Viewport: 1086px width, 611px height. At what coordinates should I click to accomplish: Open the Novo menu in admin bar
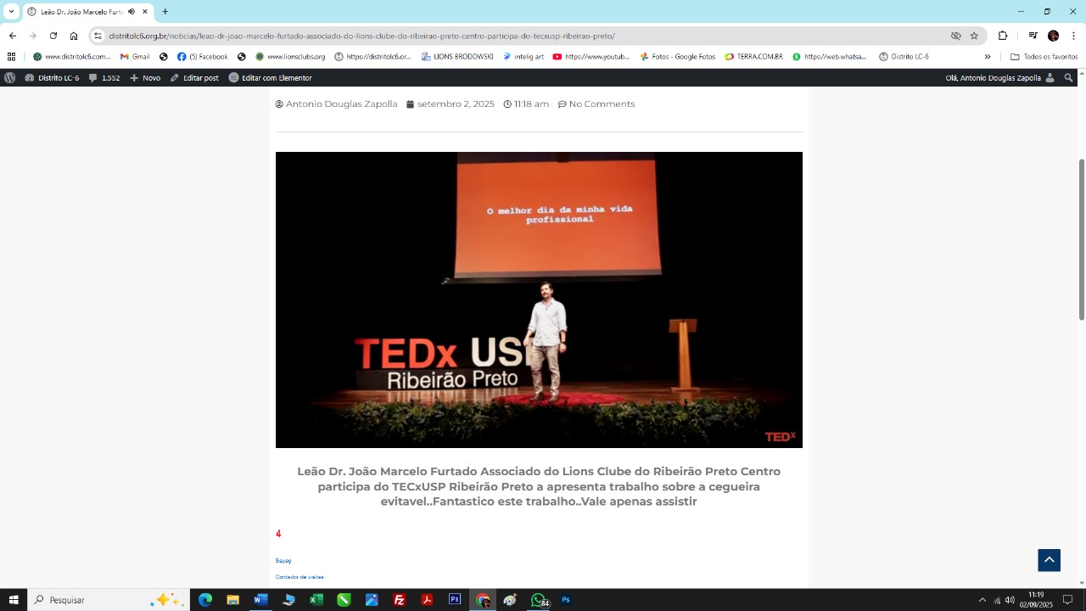pos(145,78)
